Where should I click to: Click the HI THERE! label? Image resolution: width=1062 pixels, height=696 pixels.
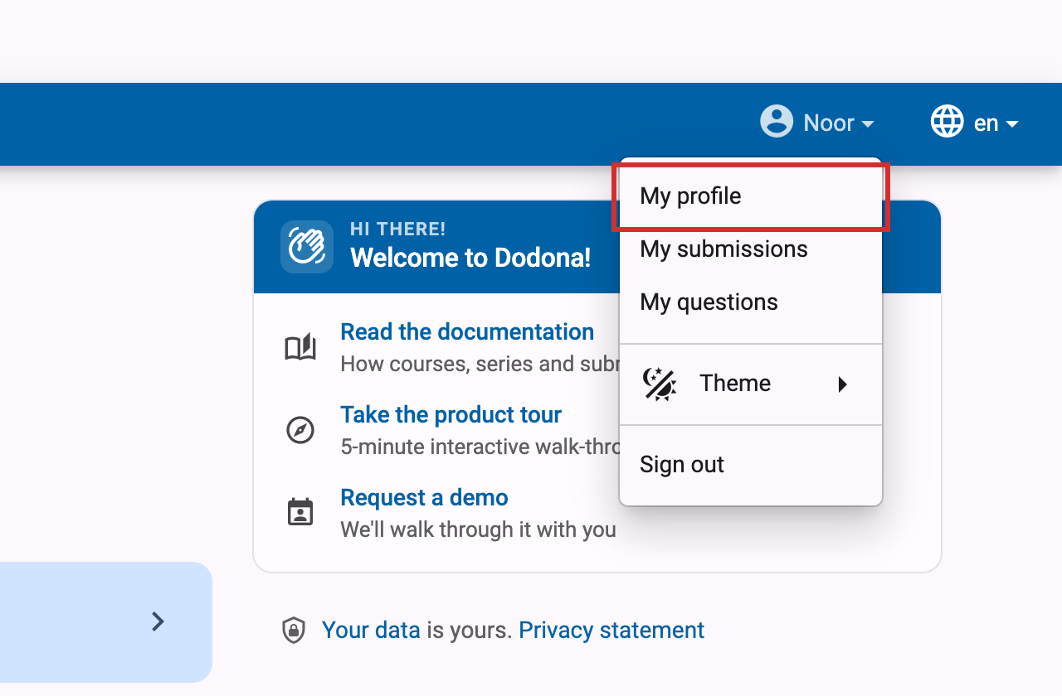point(398,229)
